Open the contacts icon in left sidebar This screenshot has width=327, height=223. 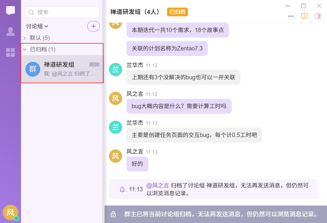pos(10,31)
